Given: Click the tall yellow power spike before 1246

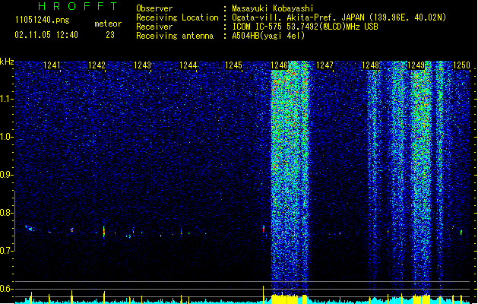Looking at the screenshot, I should click(x=264, y=294).
